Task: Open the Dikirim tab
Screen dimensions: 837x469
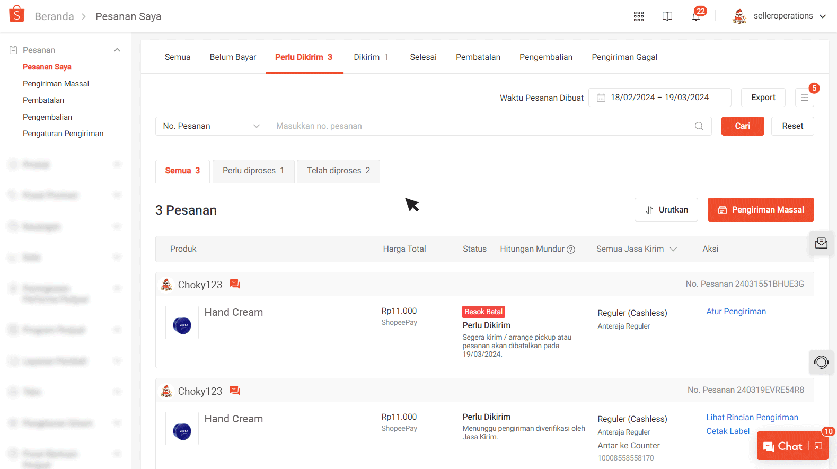Action: point(371,57)
